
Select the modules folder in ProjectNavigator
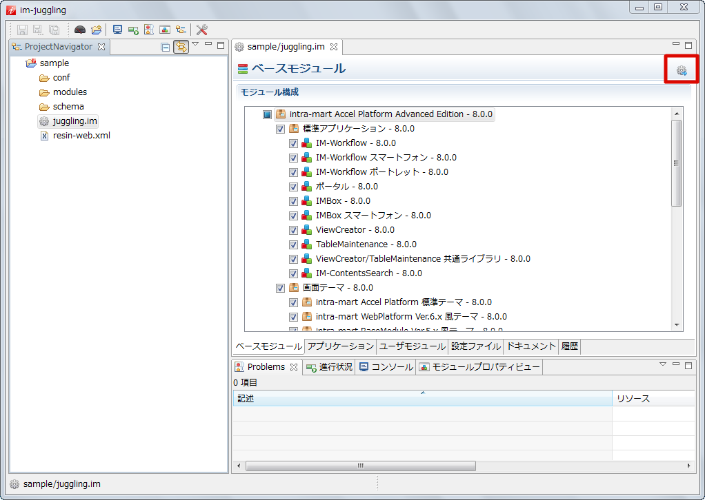click(70, 92)
